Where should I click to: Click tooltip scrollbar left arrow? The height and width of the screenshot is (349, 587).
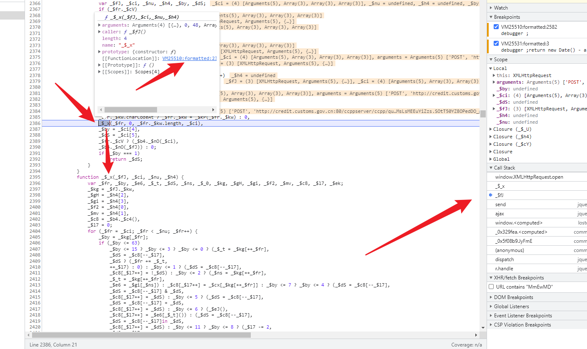(100, 110)
